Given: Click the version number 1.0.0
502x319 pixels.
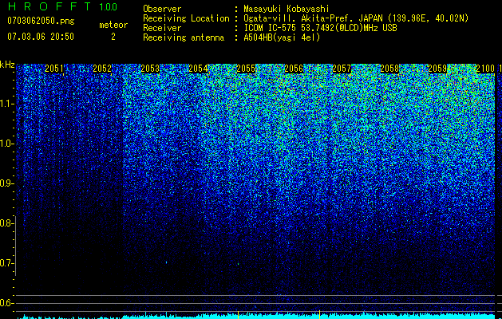Looking at the screenshot, I should tap(108, 6).
